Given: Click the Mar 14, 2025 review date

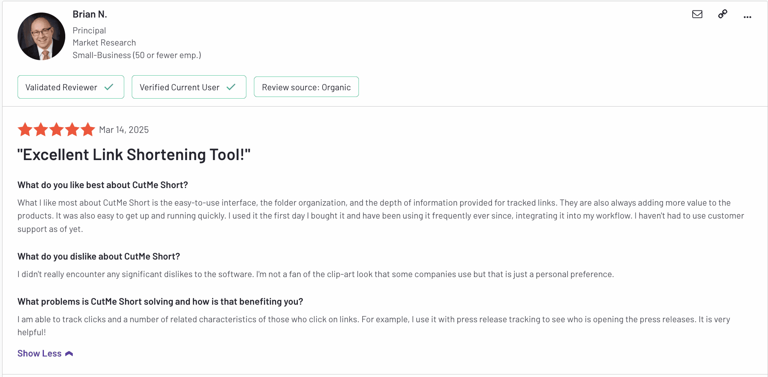Looking at the screenshot, I should pyautogui.click(x=124, y=130).
